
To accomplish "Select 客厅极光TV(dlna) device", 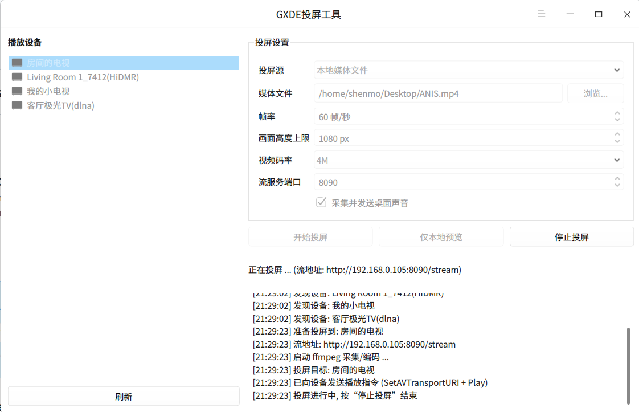I will coord(124,105).
